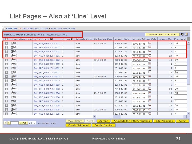This screenshot has height=144, width=192.
Task: Open calendar picker for order 004 line 1 row
Action: 150,93
